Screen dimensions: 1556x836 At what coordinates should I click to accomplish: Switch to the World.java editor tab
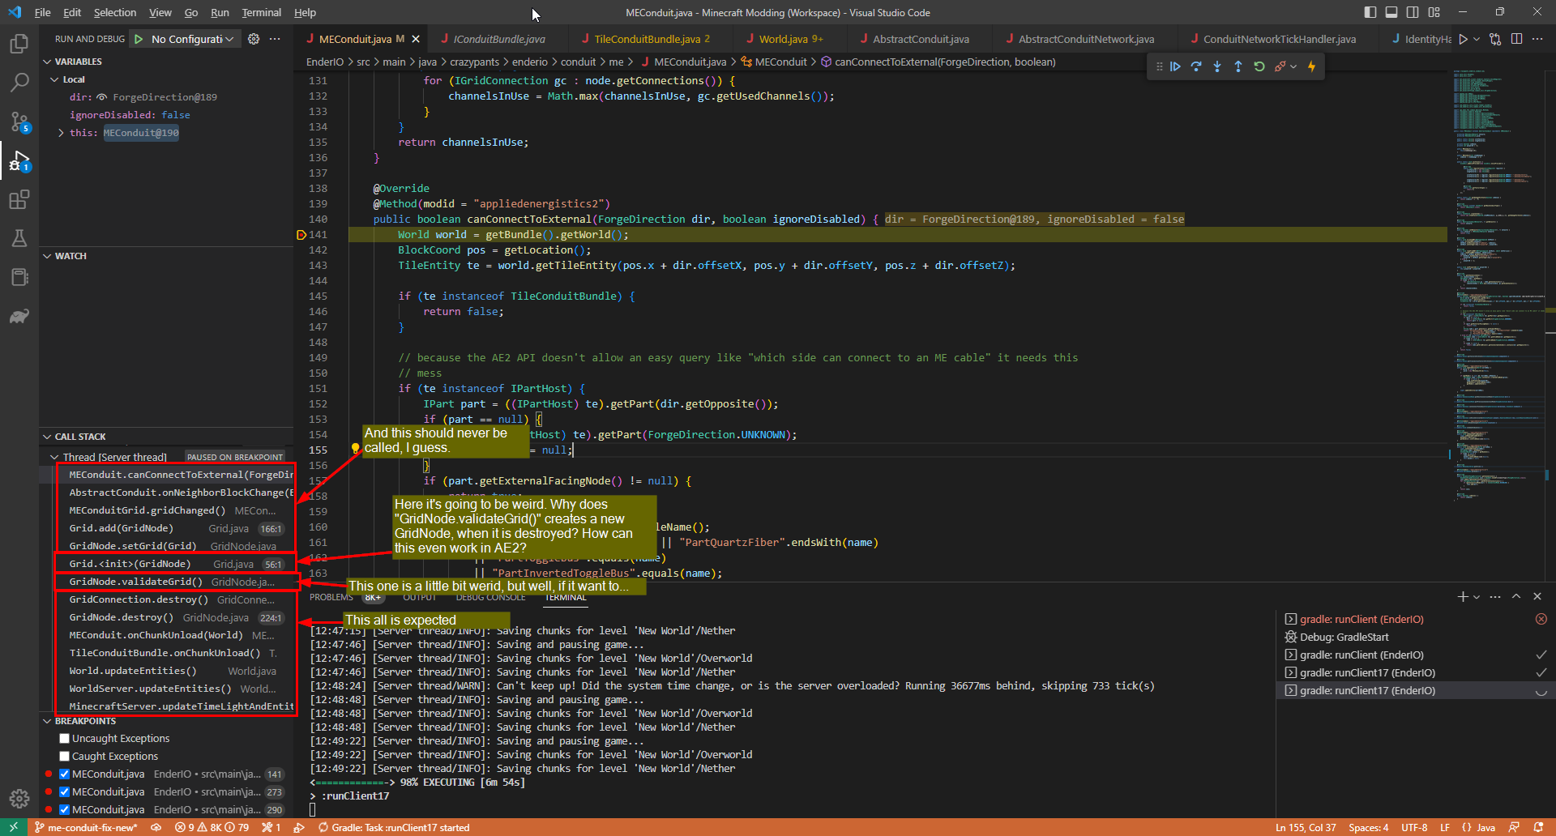tap(783, 39)
